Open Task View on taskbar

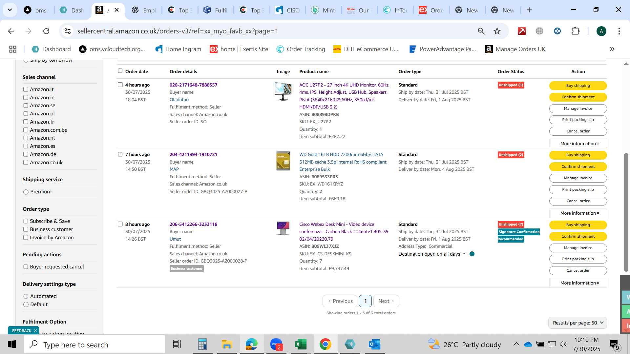(x=177, y=344)
